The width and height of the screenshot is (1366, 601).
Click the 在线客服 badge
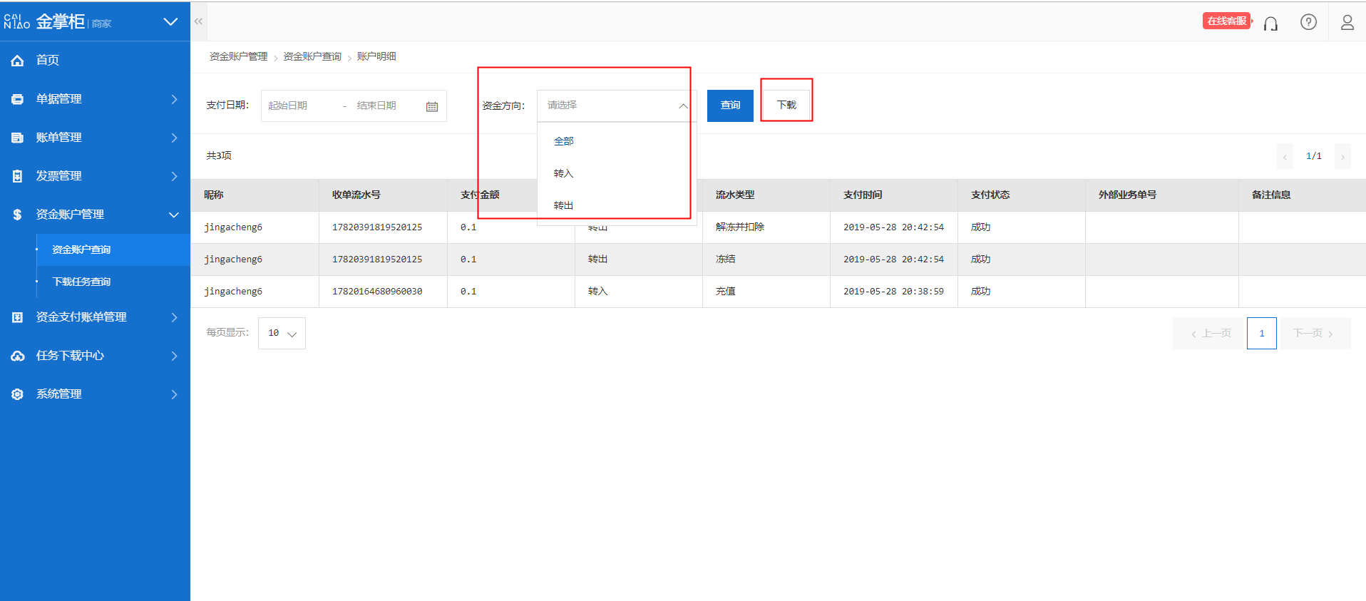1227,21
